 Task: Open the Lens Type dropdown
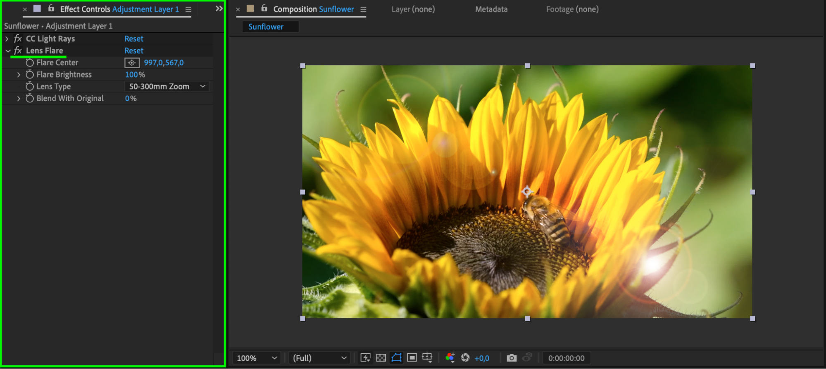(167, 87)
